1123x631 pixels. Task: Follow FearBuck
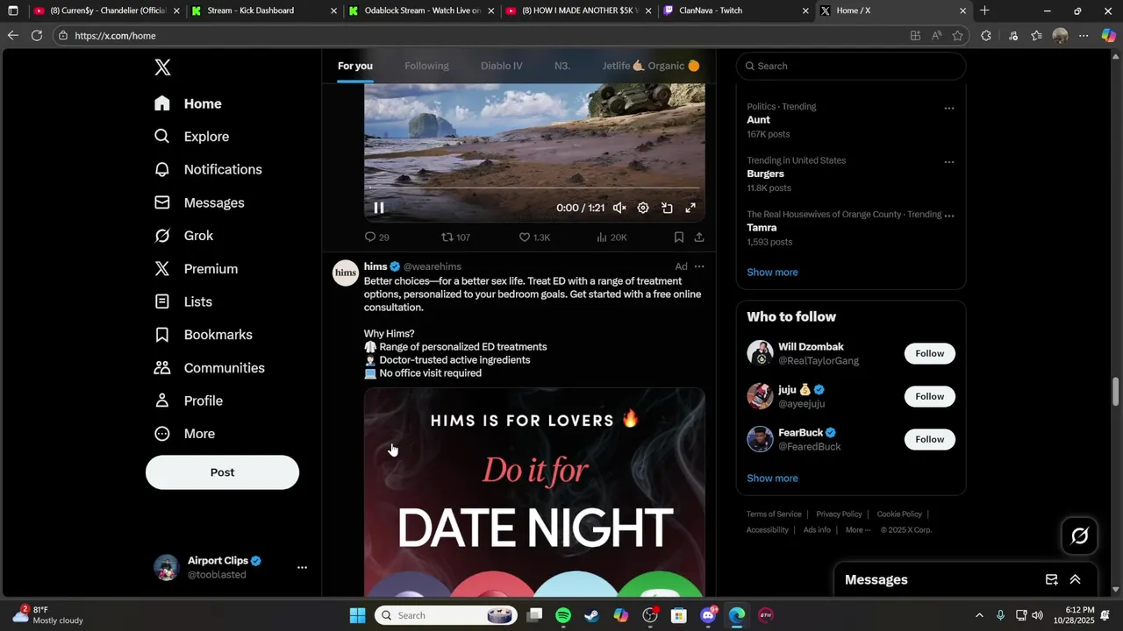[x=930, y=440]
